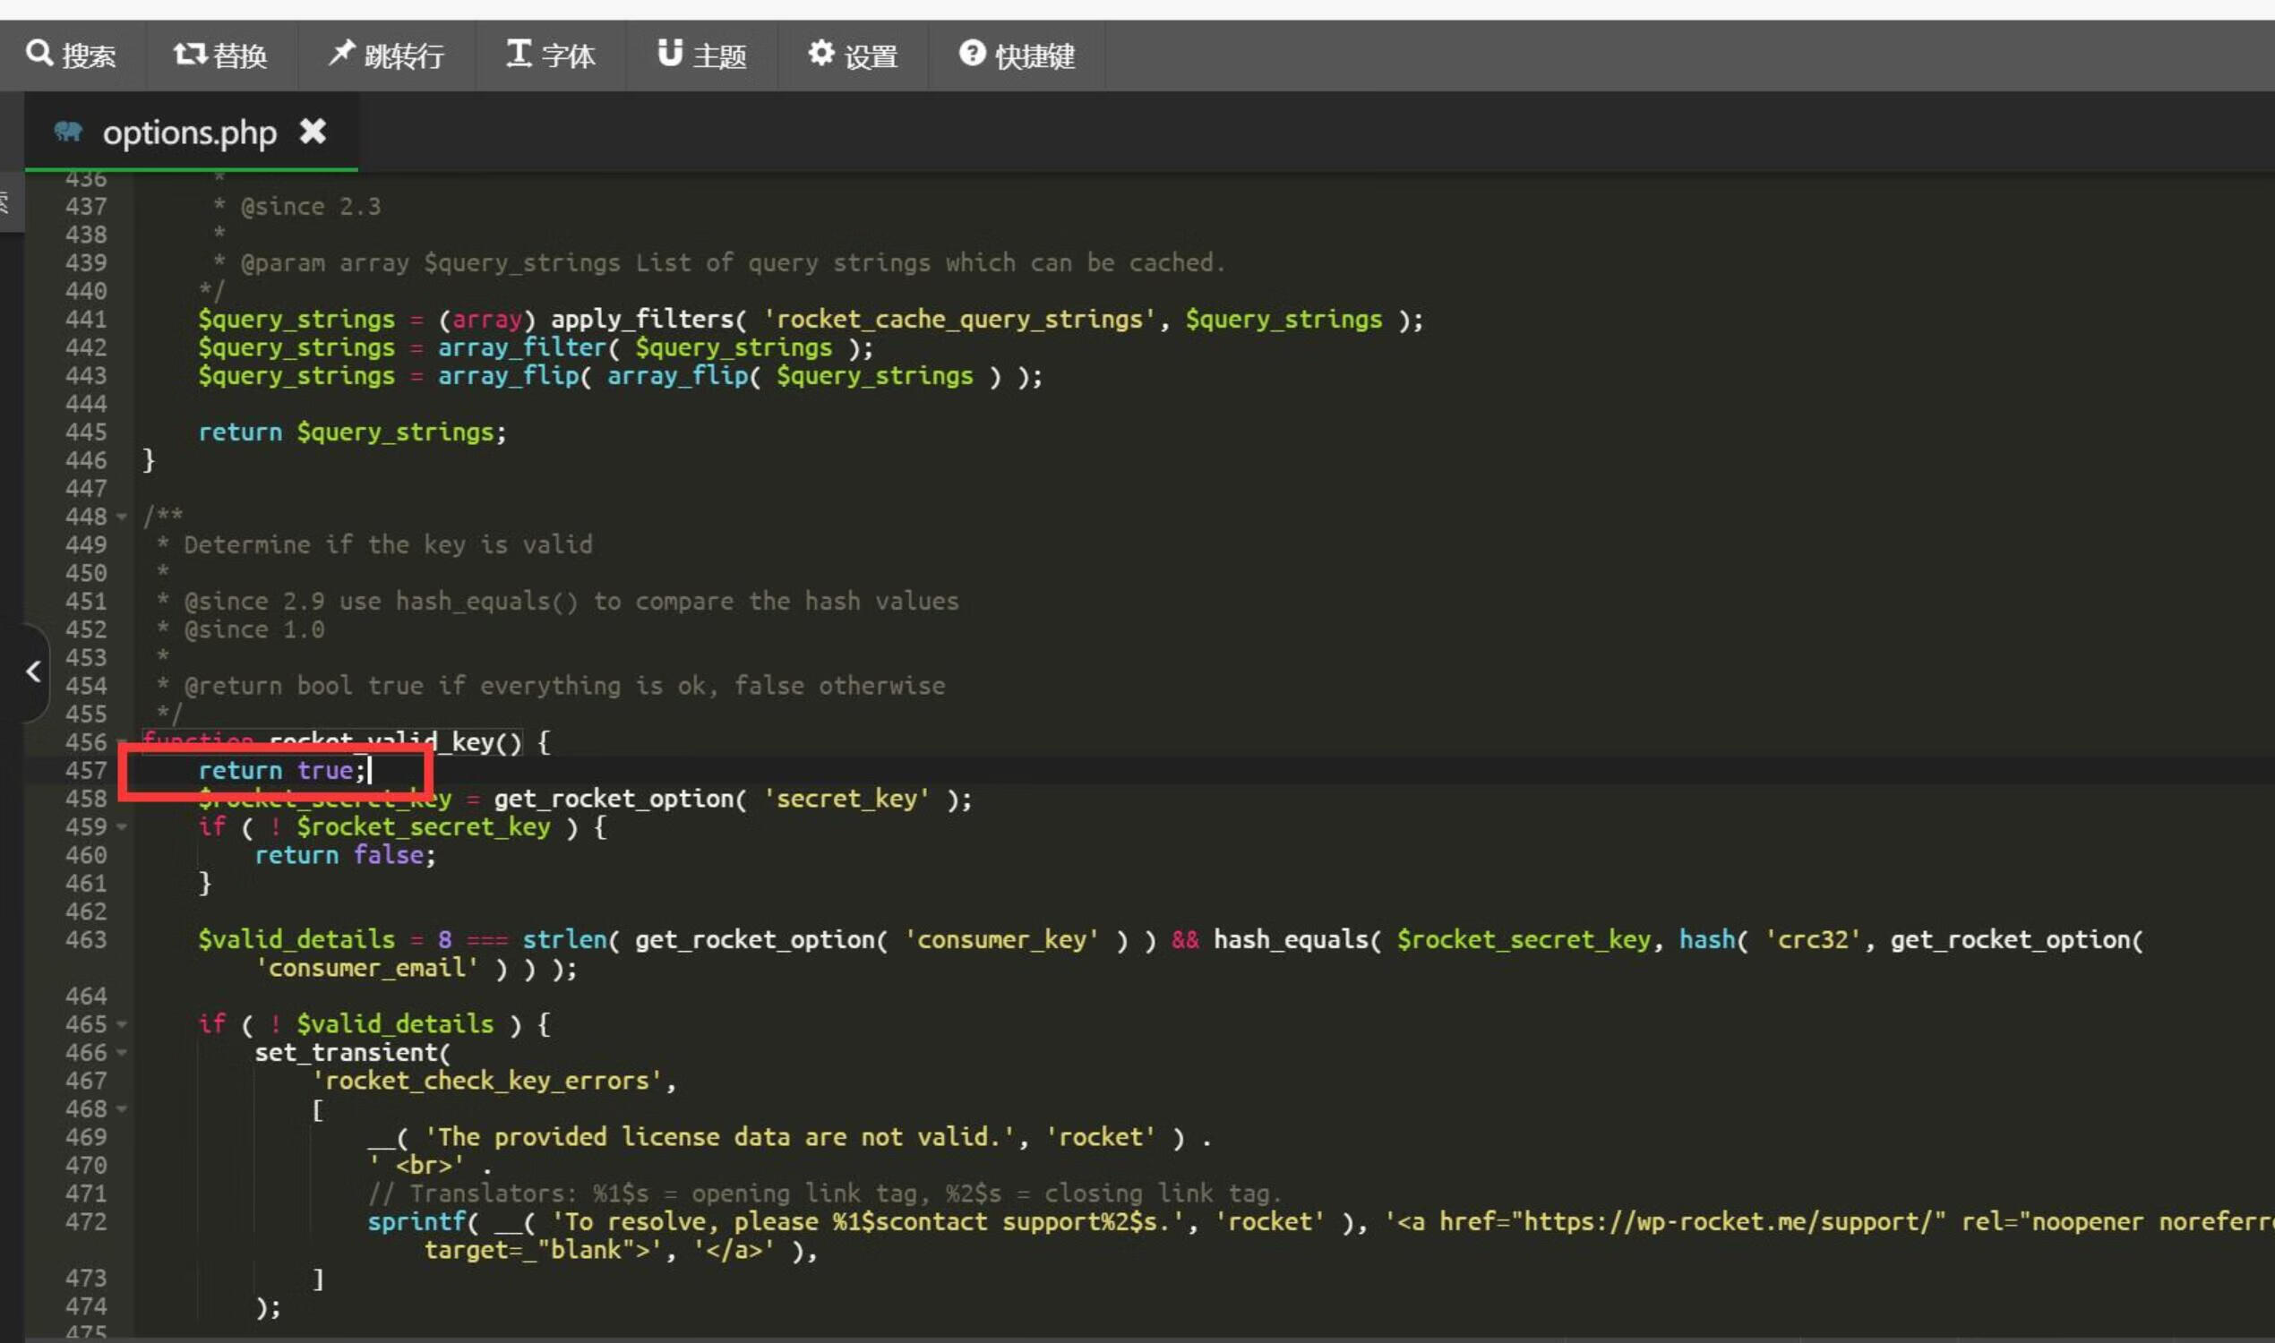2275x1343 pixels.
Task: Fold the if block at line 465
Action: [x=121, y=1024]
